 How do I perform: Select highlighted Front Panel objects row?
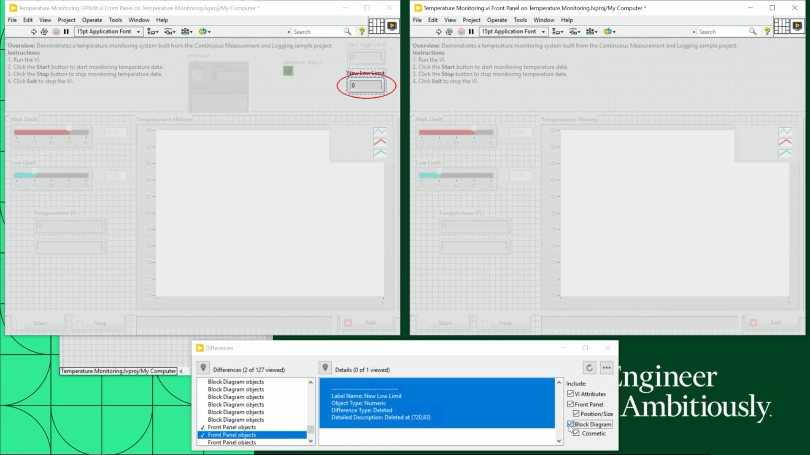[x=252, y=435]
